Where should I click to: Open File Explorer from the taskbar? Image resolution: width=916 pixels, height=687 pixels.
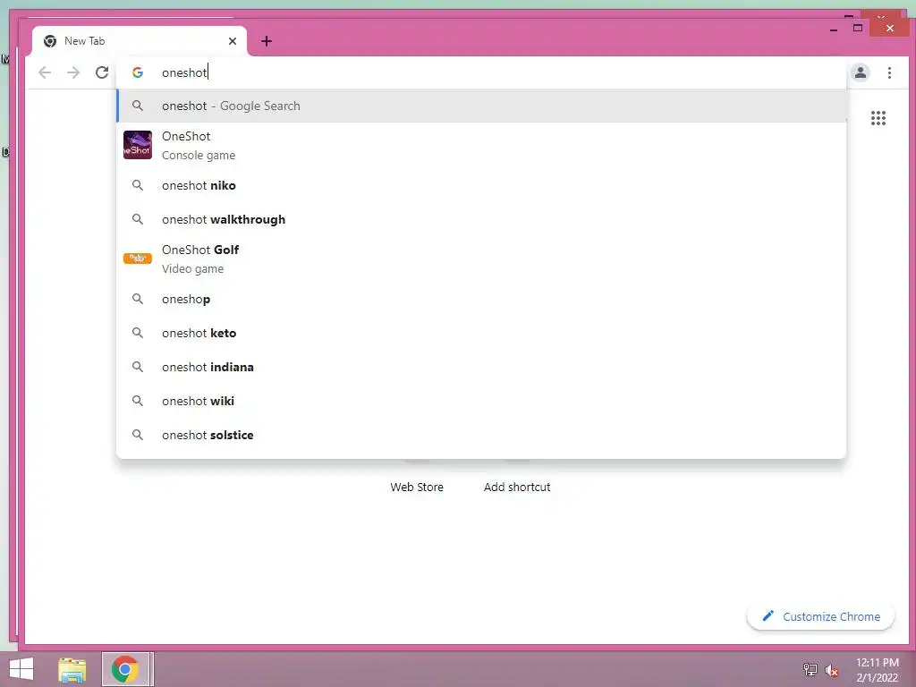click(x=72, y=669)
